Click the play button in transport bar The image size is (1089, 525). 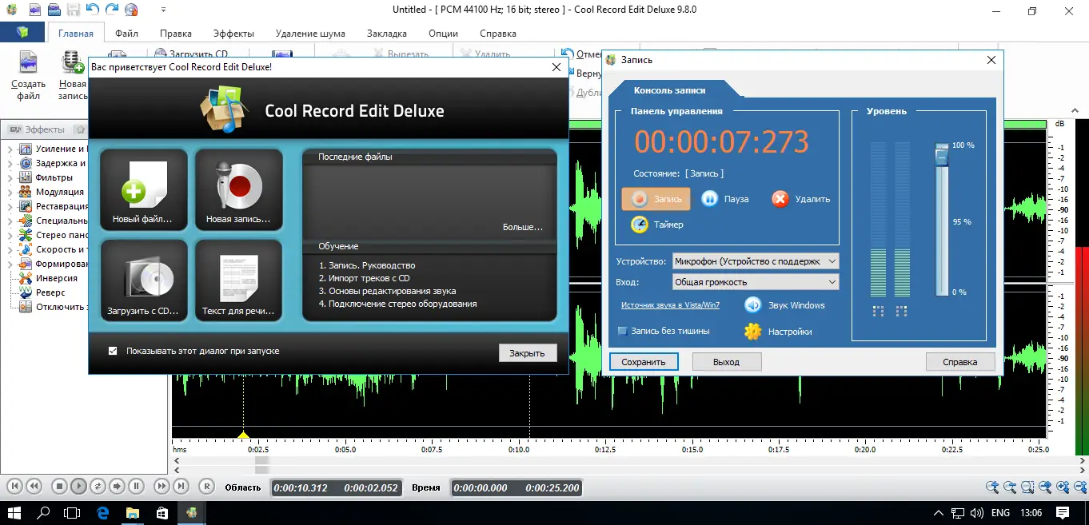[x=78, y=486]
